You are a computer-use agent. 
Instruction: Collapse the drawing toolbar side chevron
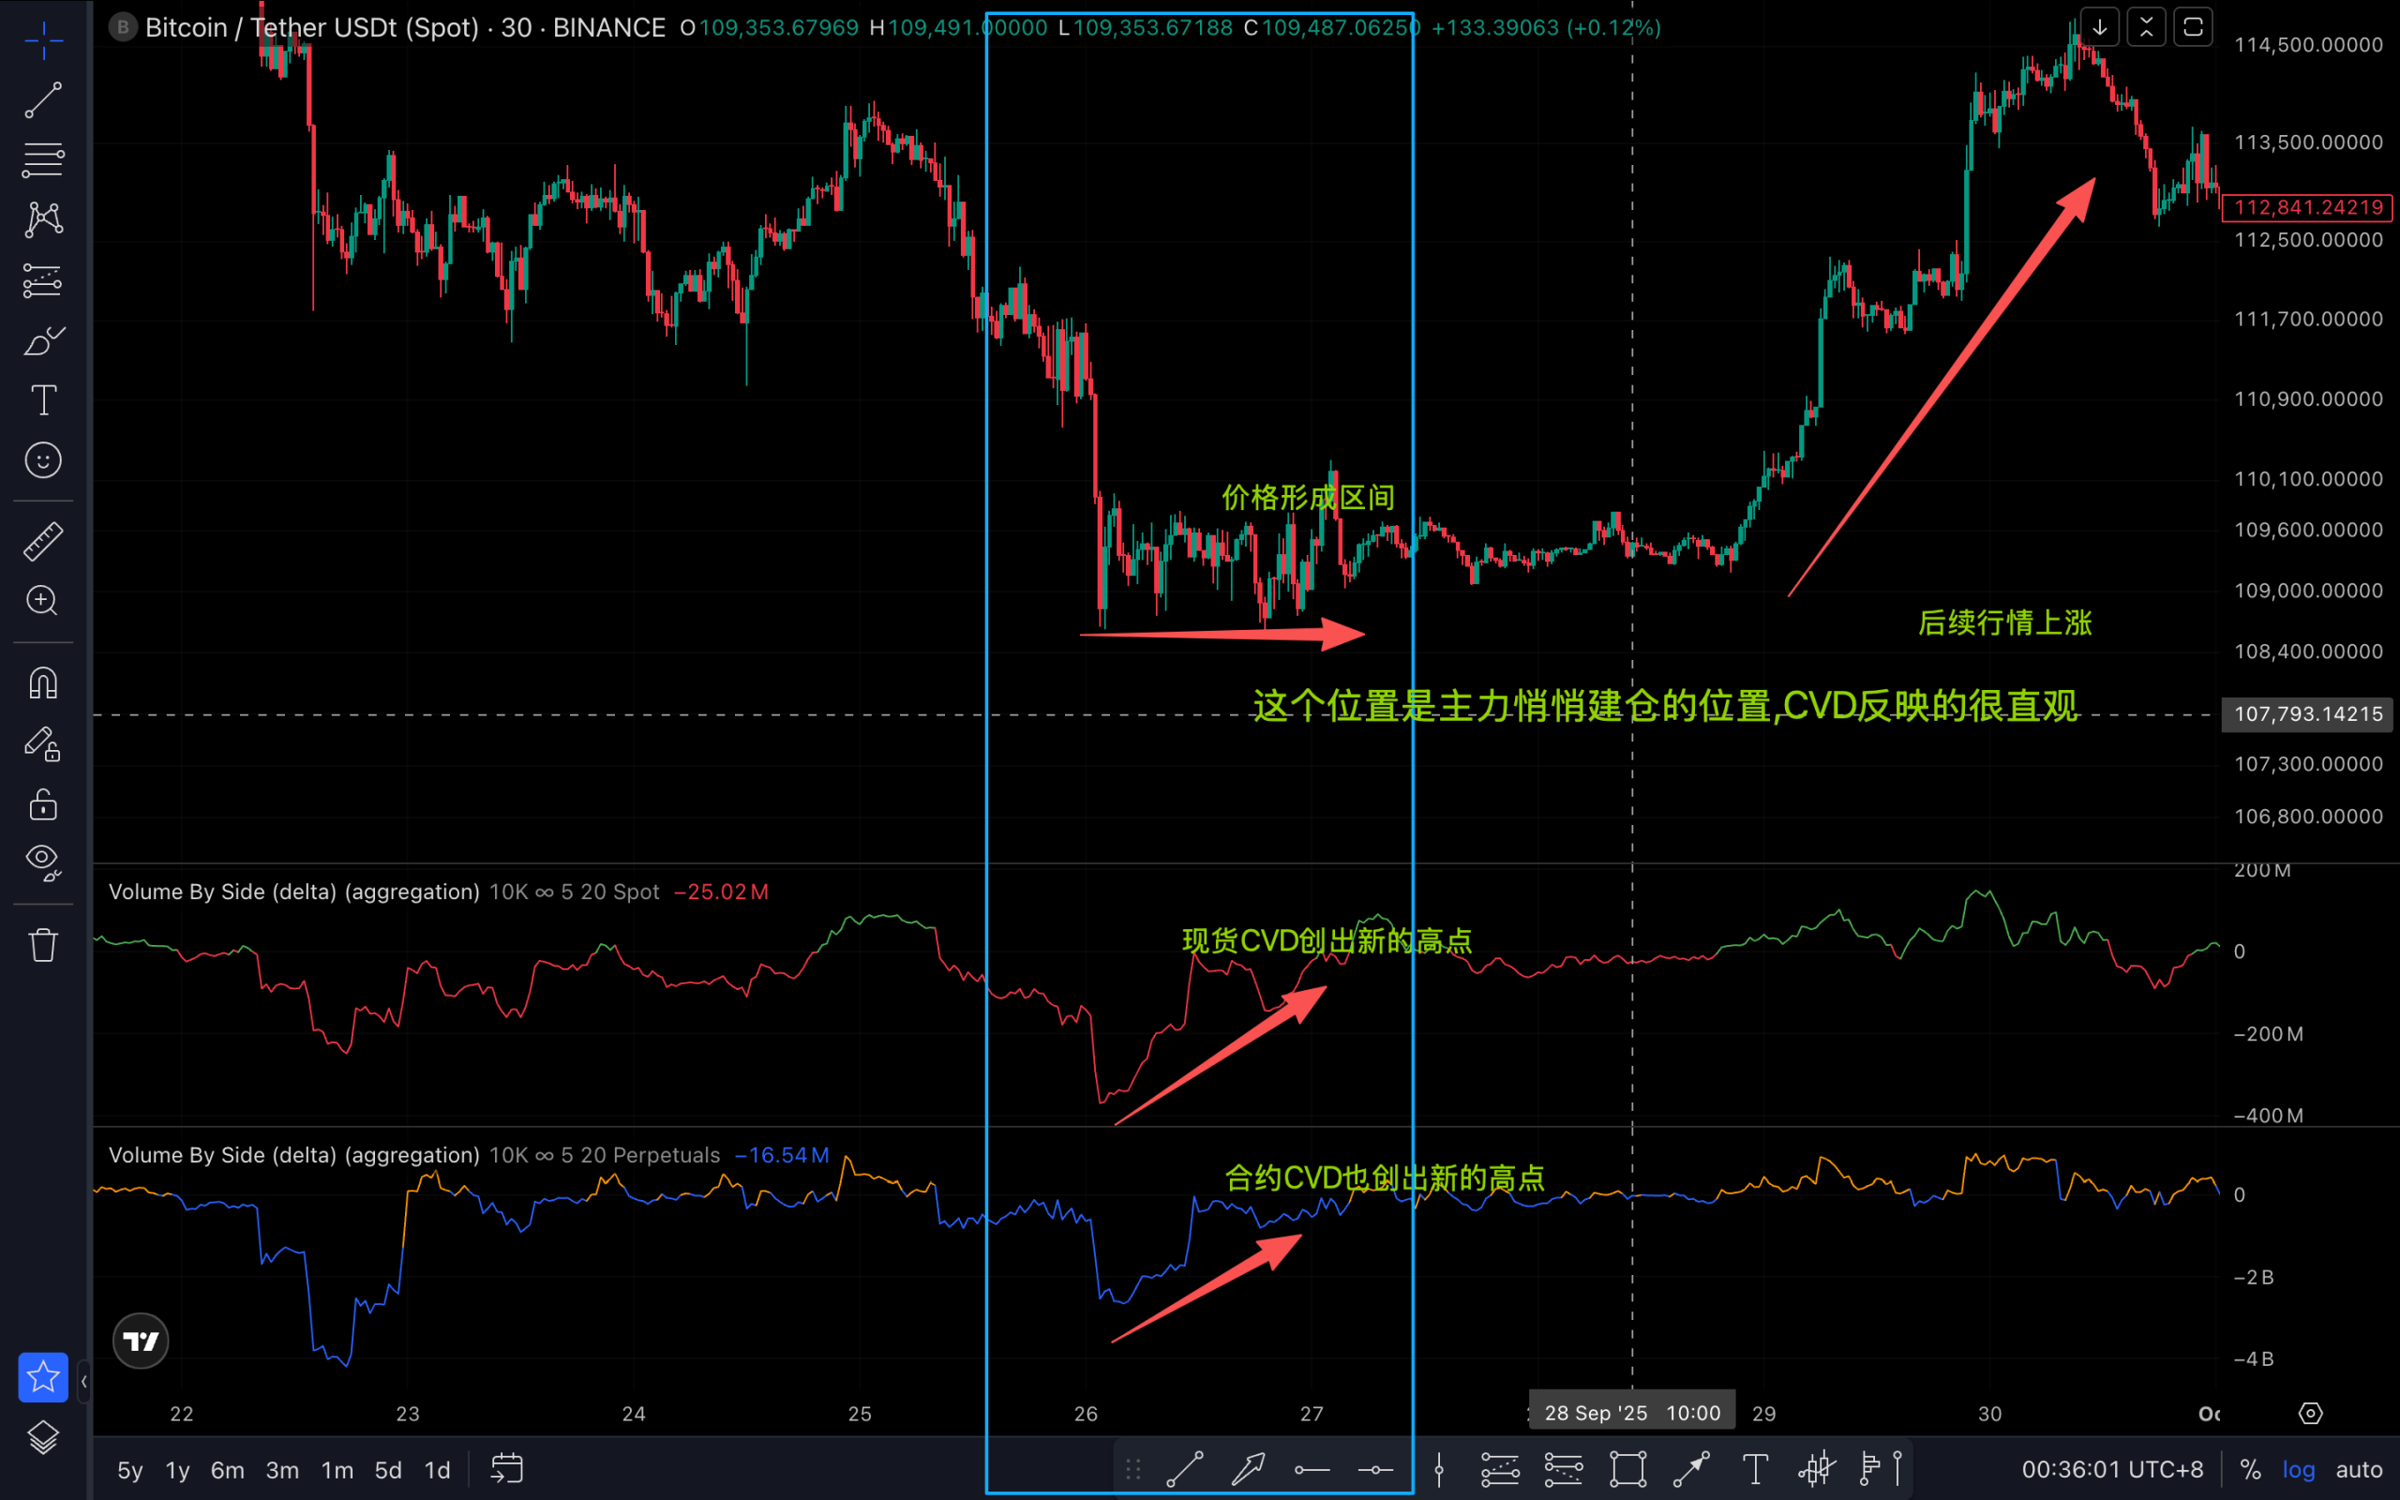point(83,1380)
